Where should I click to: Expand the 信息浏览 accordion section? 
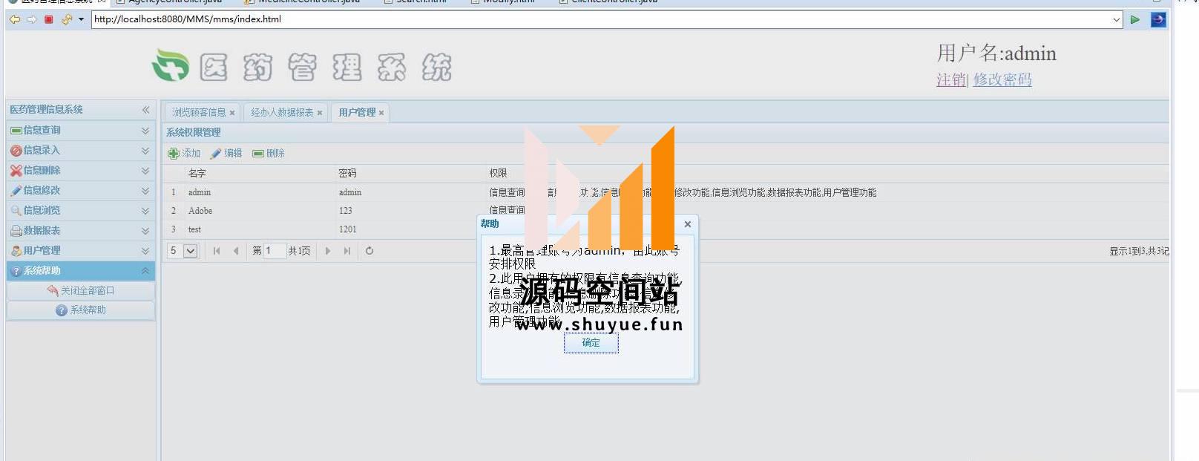[145, 211]
